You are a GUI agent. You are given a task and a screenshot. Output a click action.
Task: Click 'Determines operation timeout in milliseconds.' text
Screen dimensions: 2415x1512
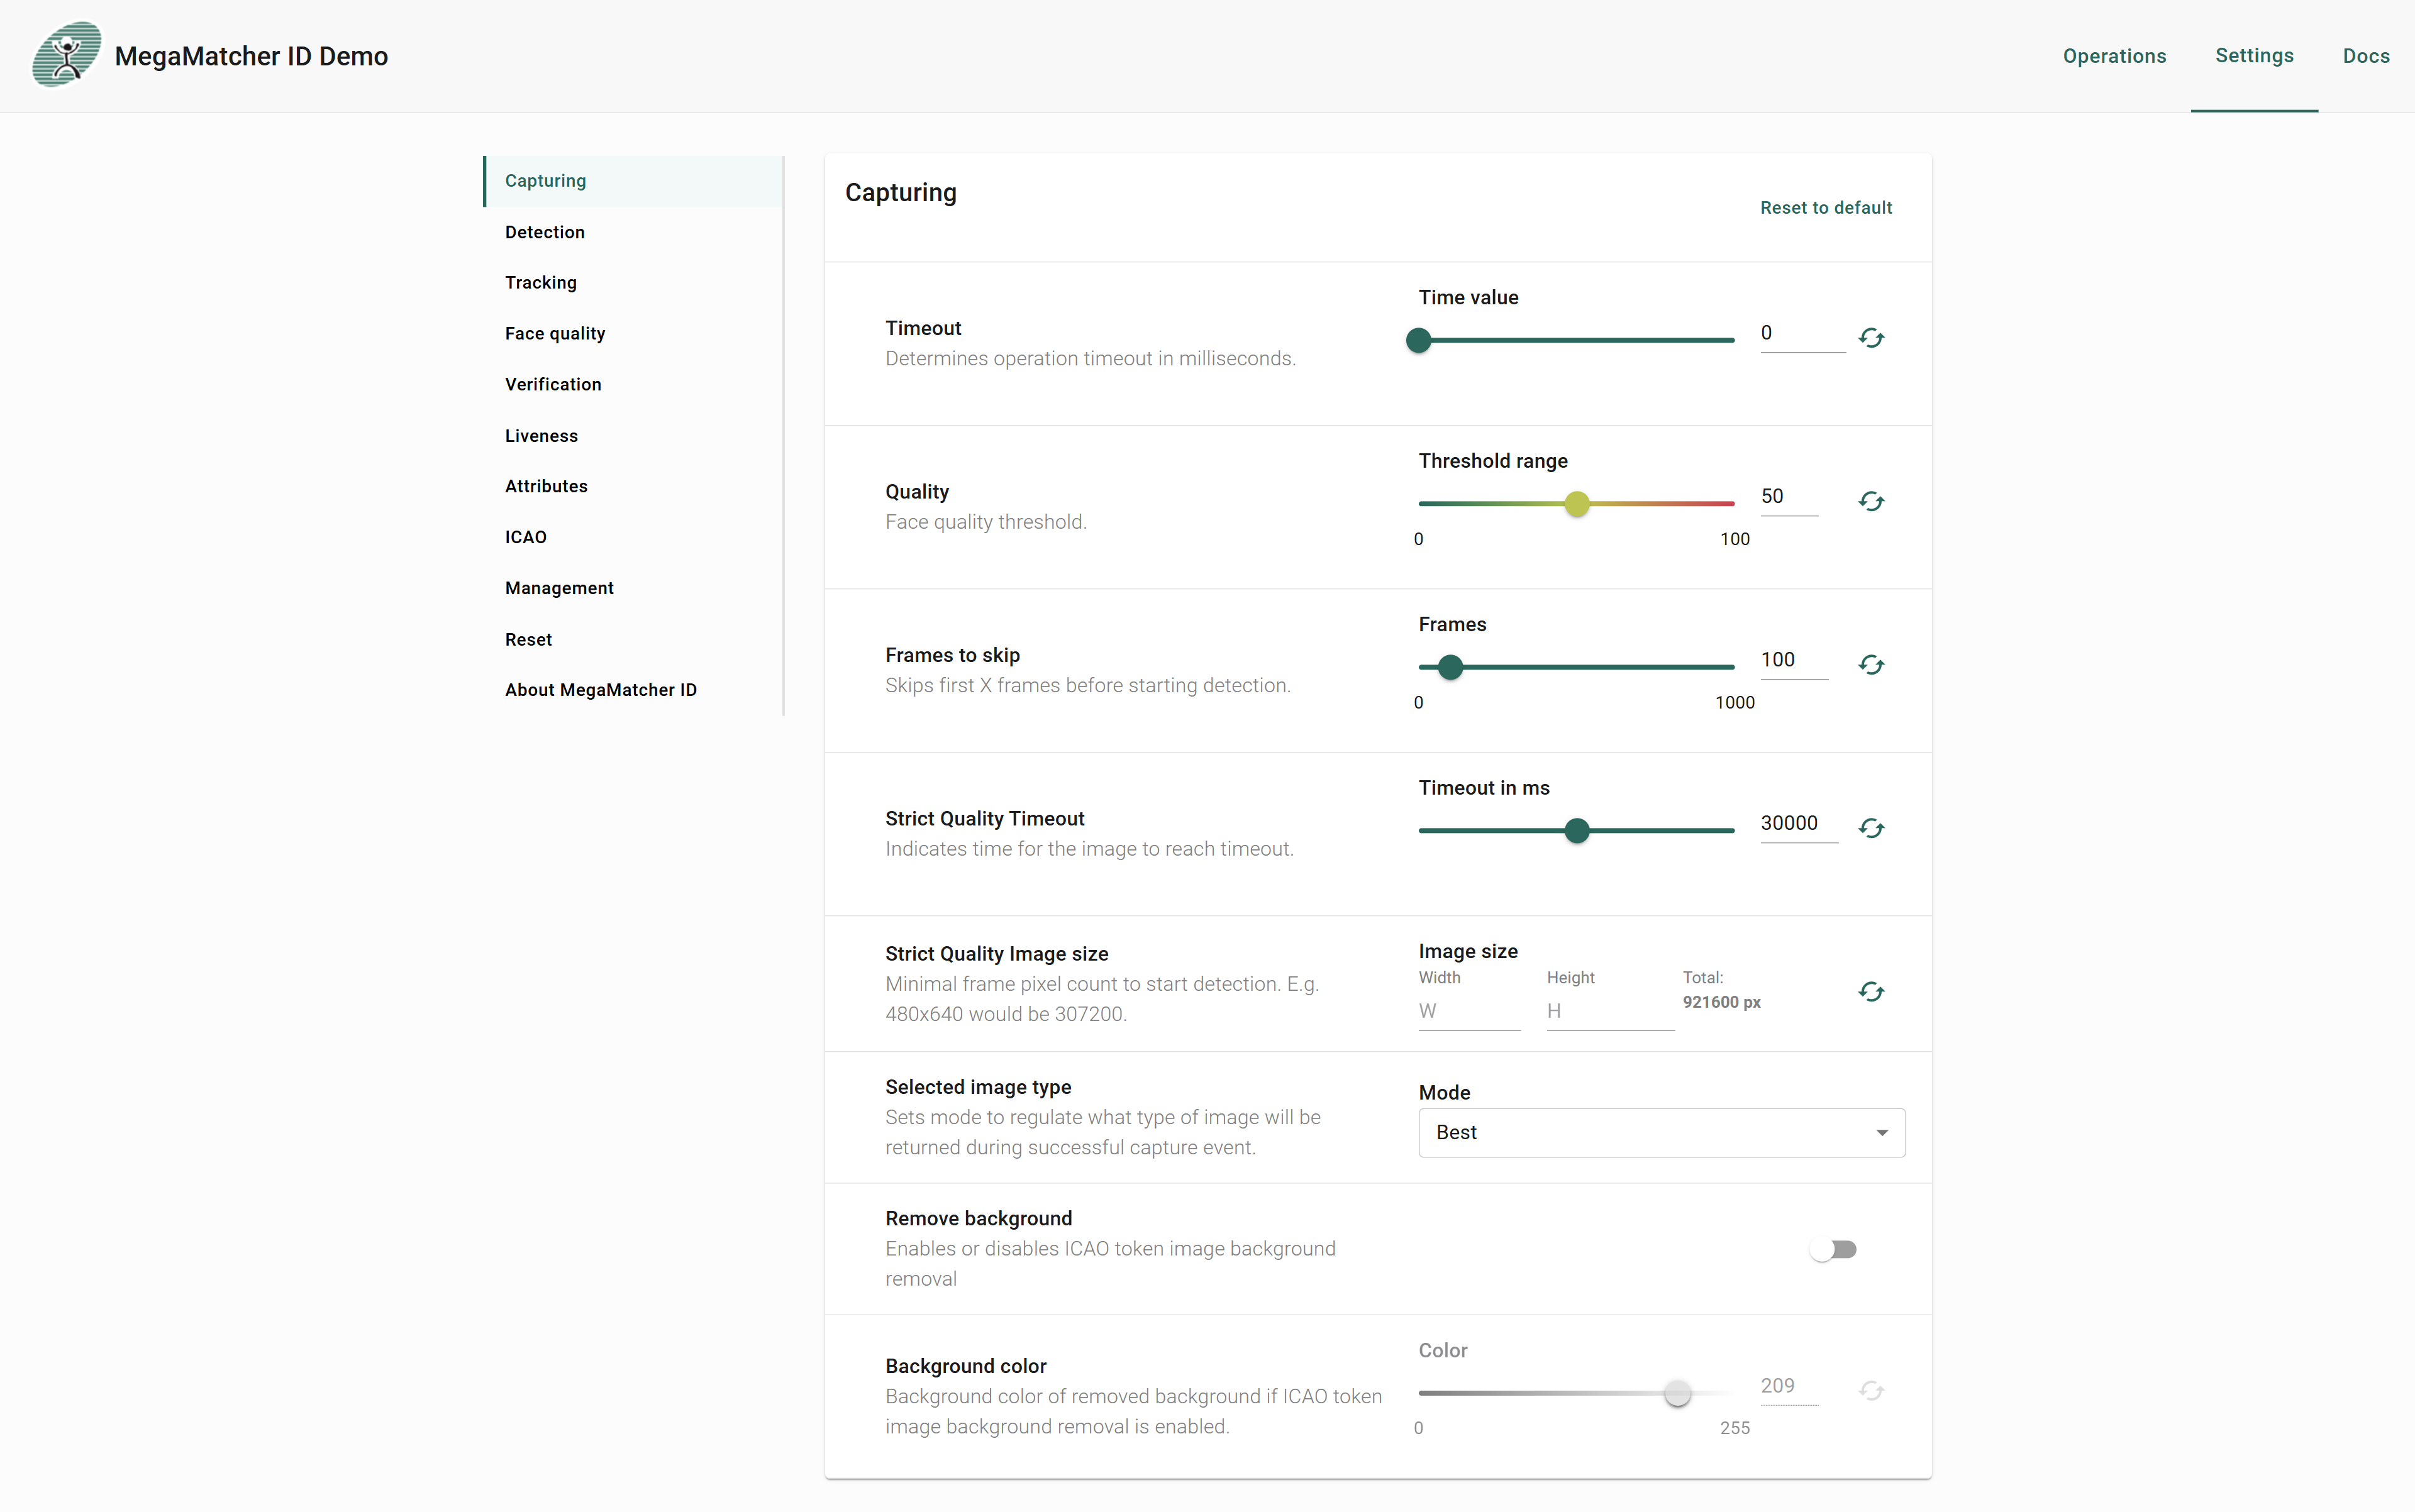(x=1091, y=359)
